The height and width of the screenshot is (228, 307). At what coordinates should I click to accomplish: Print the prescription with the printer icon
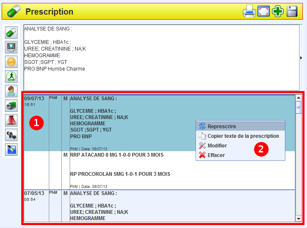tap(249, 11)
